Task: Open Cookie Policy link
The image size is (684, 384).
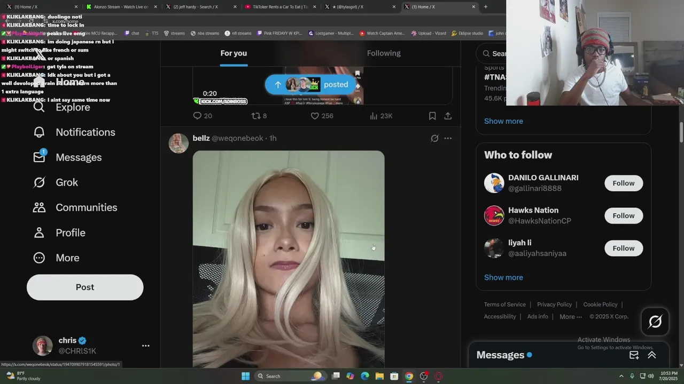Action: [600, 305]
